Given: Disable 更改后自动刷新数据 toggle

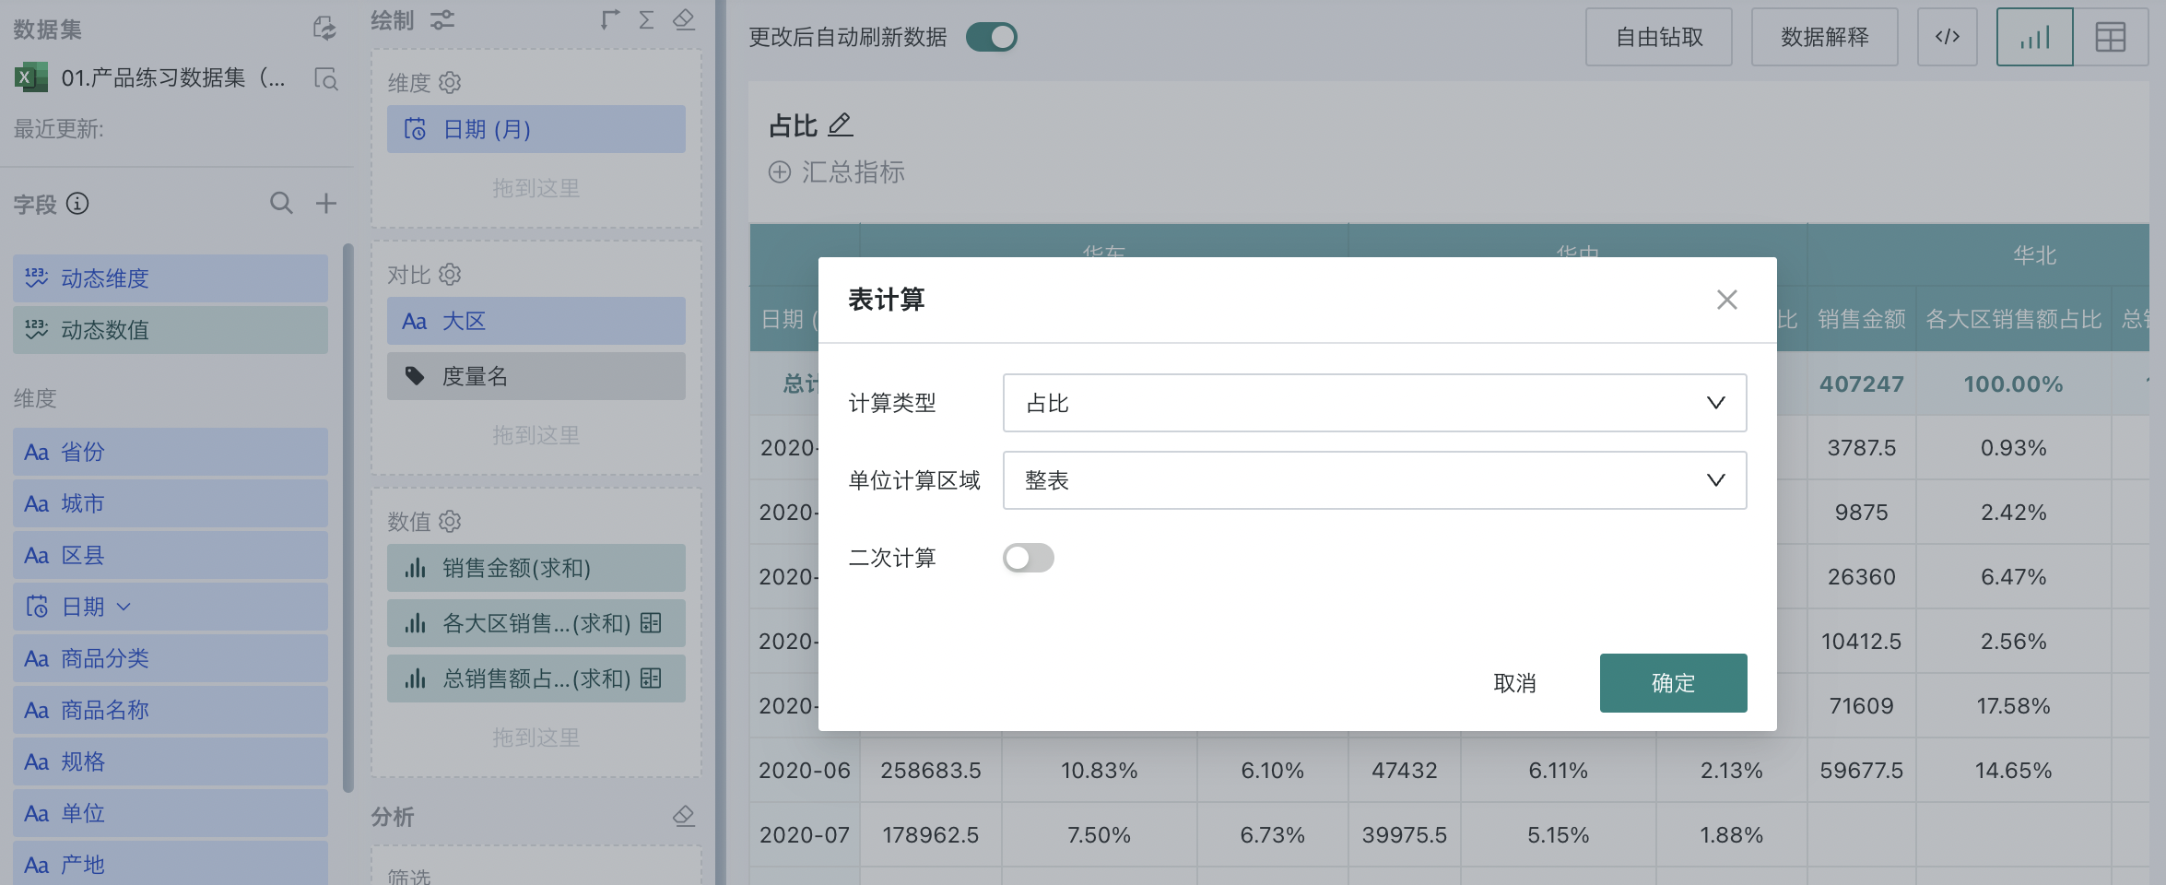Looking at the screenshot, I should (991, 37).
